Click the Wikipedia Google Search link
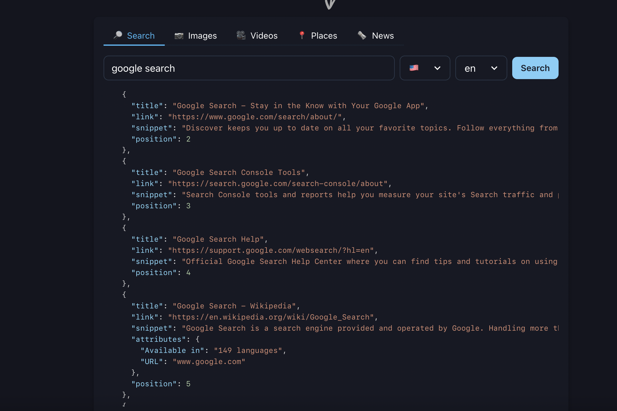 271,316
